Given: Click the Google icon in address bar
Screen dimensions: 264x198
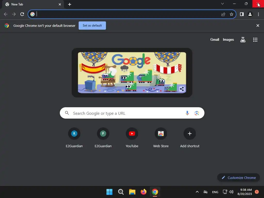Looking at the screenshot, I should click(32, 14).
